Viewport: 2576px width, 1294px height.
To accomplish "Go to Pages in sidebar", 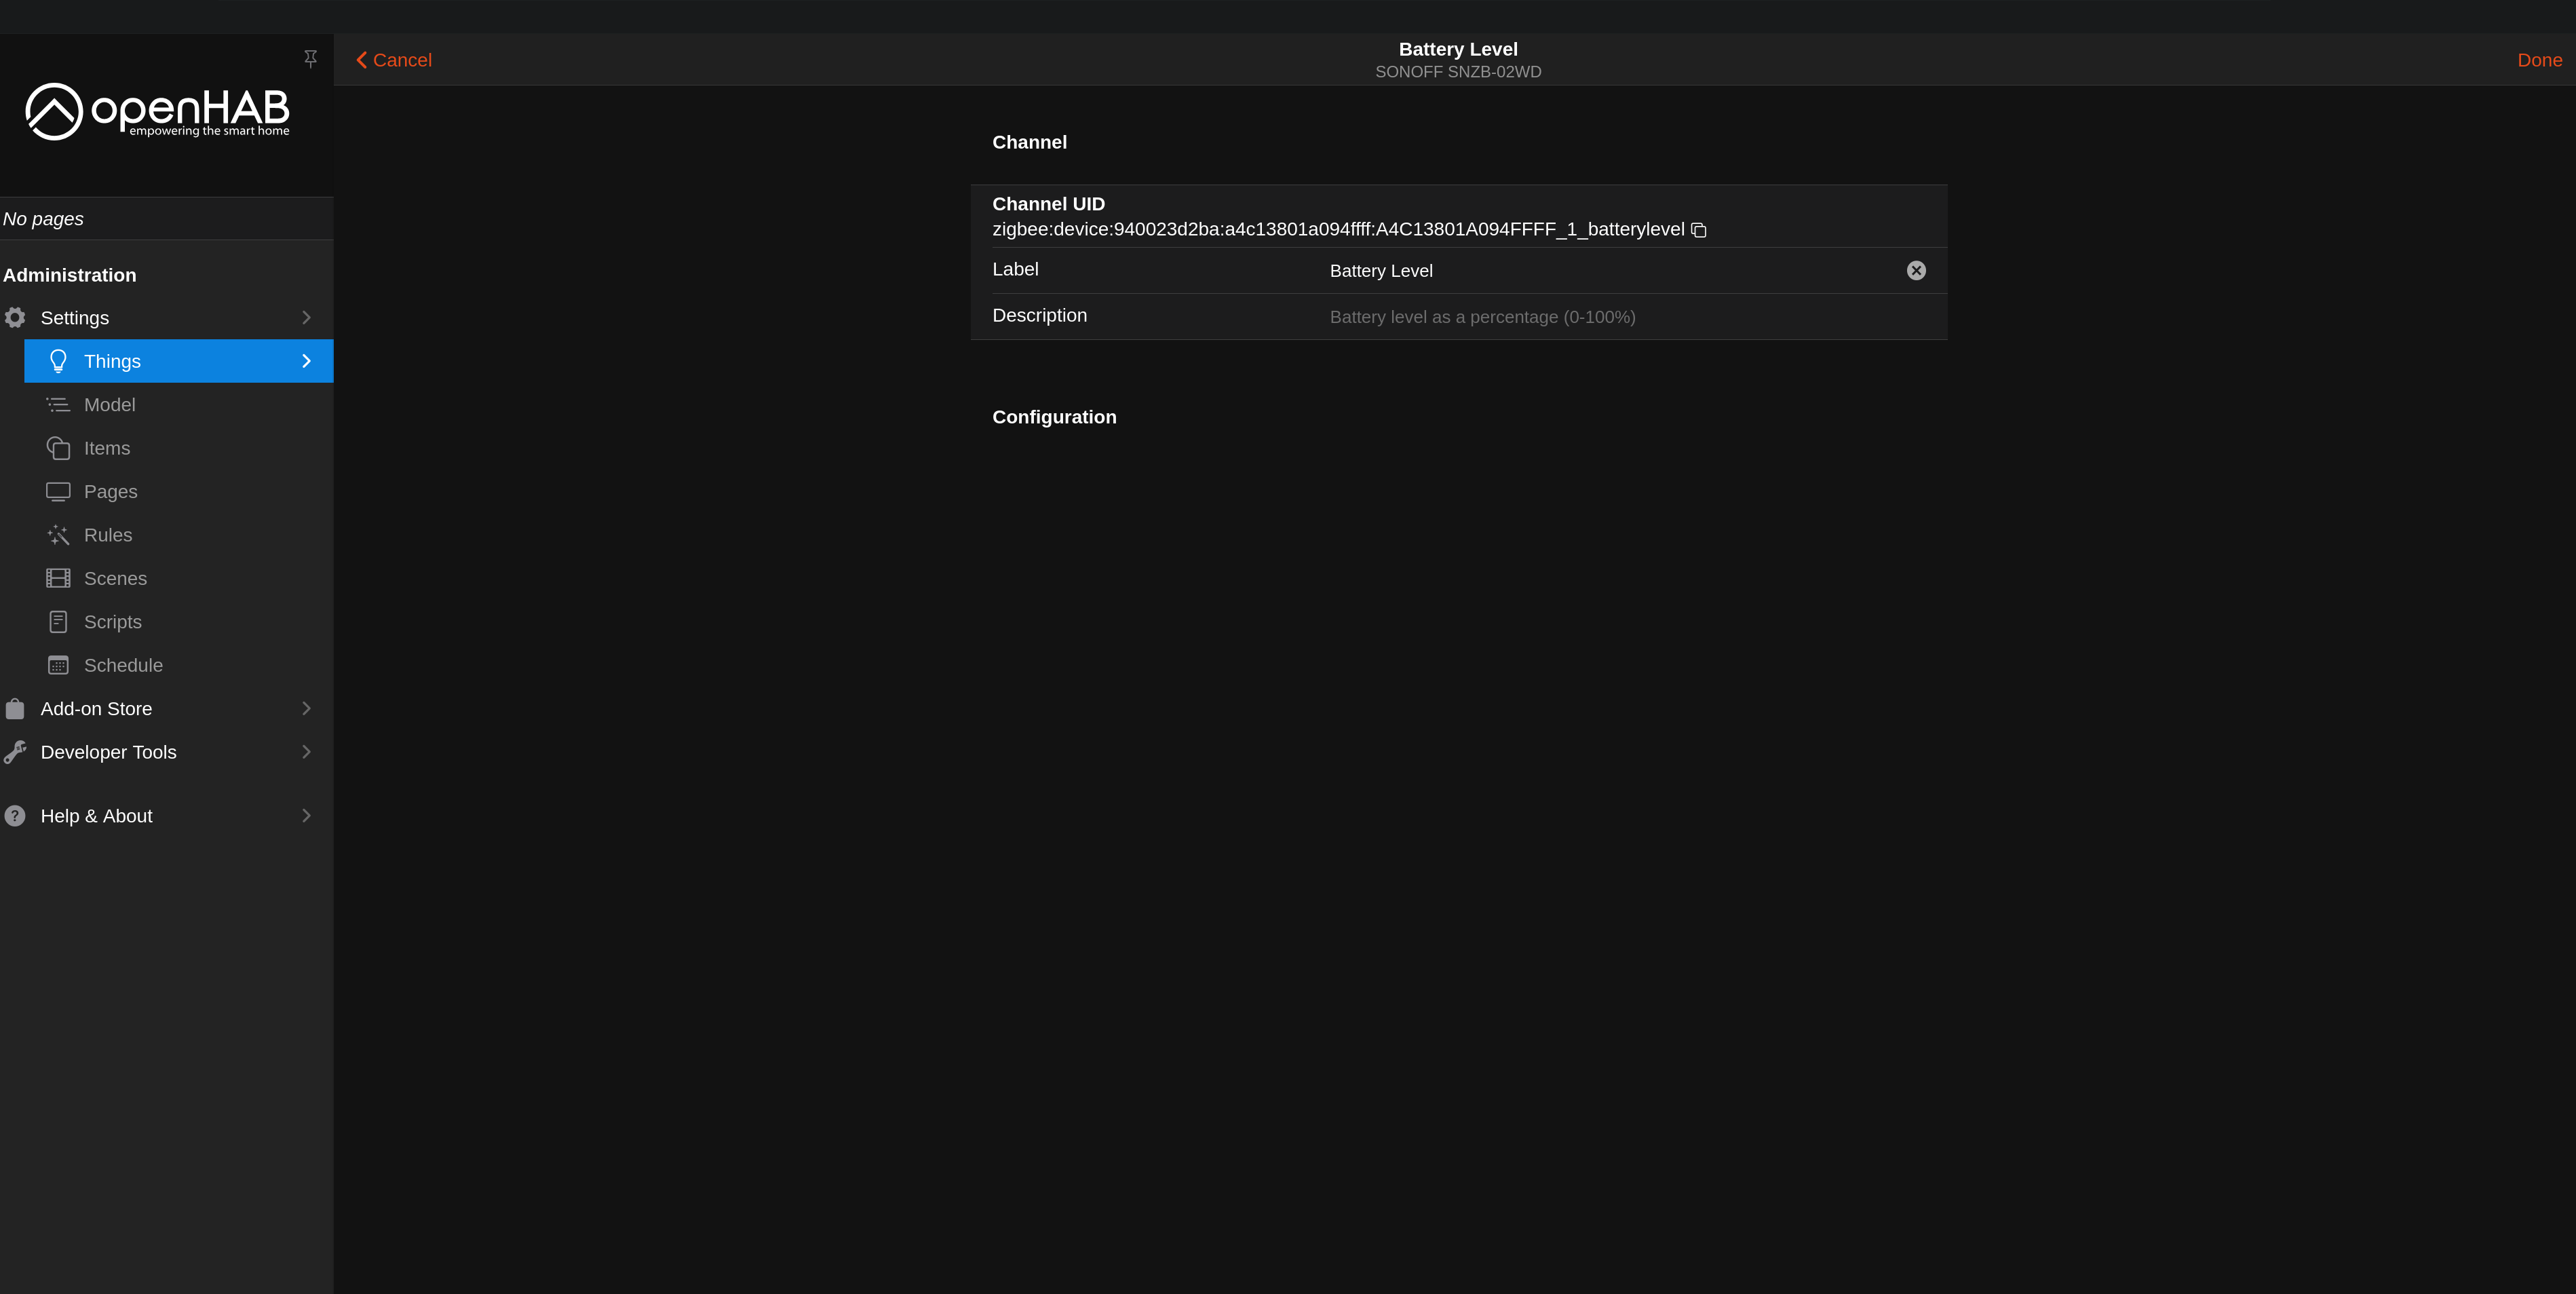I will point(110,492).
